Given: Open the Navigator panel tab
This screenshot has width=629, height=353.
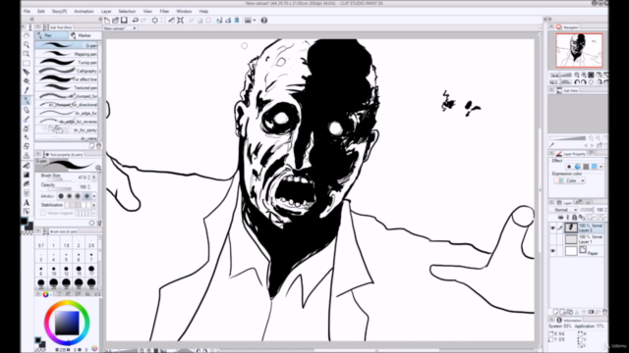Looking at the screenshot, I should [x=568, y=27].
